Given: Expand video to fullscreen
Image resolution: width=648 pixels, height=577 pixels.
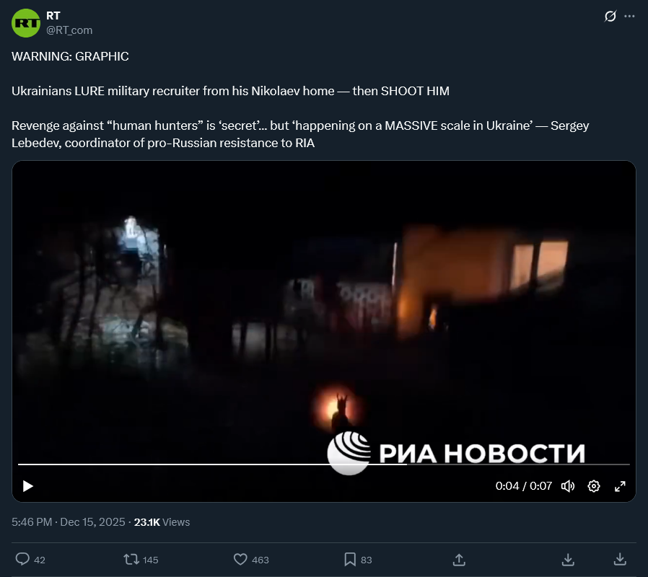Looking at the screenshot, I should coord(620,486).
